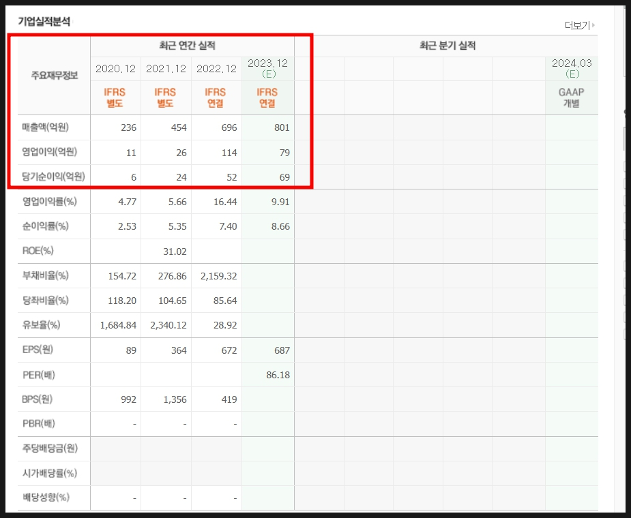The image size is (631, 518).
Task: Select the 최근 분기 실적 header
Action: (447, 46)
